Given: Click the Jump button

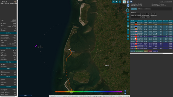Looking at the screenshot, I should coord(143,17).
